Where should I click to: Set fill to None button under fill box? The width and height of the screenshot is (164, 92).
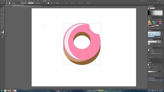tap(3, 34)
